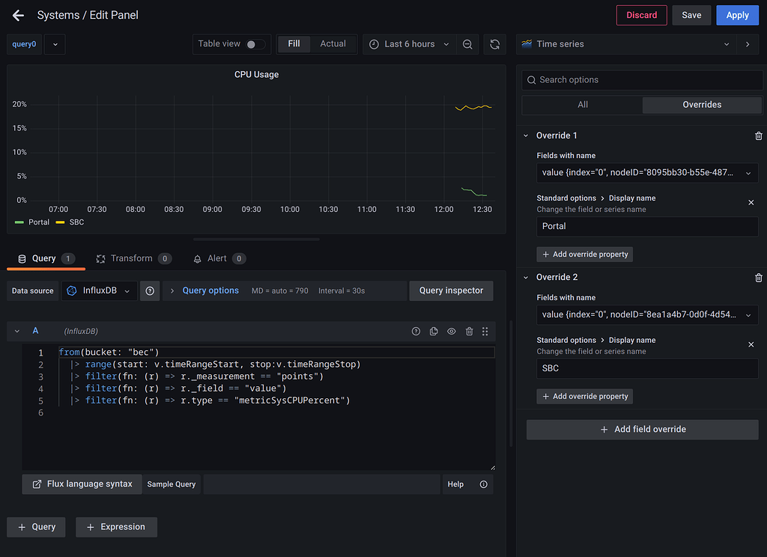Delete query A with the trash icon
This screenshot has width=767, height=557.
click(x=469, y=331)
